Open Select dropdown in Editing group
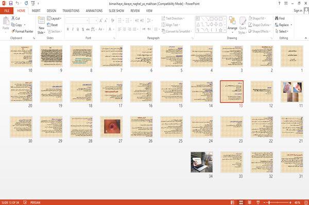The width and height of the screenshot is (309, 205). (282, 31)
